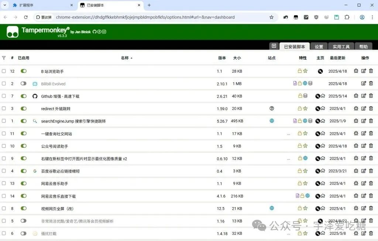This screenshot has width=378, height=241.
Task: Open the 帮助 tab
Action: click(x=364, y=47)
